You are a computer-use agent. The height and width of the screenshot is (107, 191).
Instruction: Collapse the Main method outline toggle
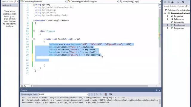point(34,39)
